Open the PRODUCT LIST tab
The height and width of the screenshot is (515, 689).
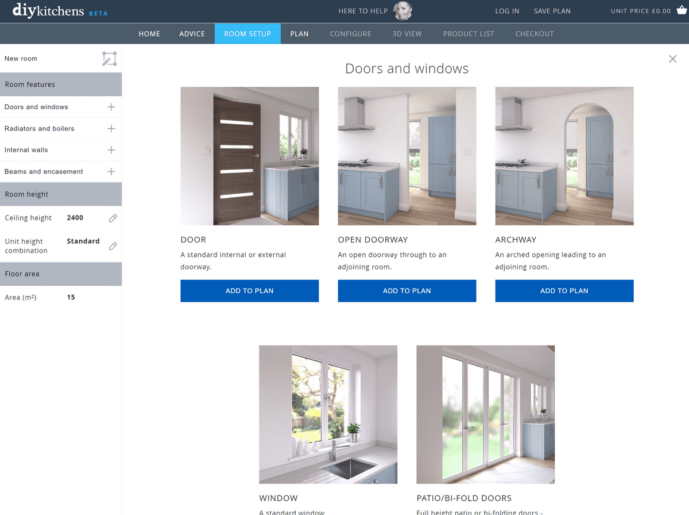[469, 33]
